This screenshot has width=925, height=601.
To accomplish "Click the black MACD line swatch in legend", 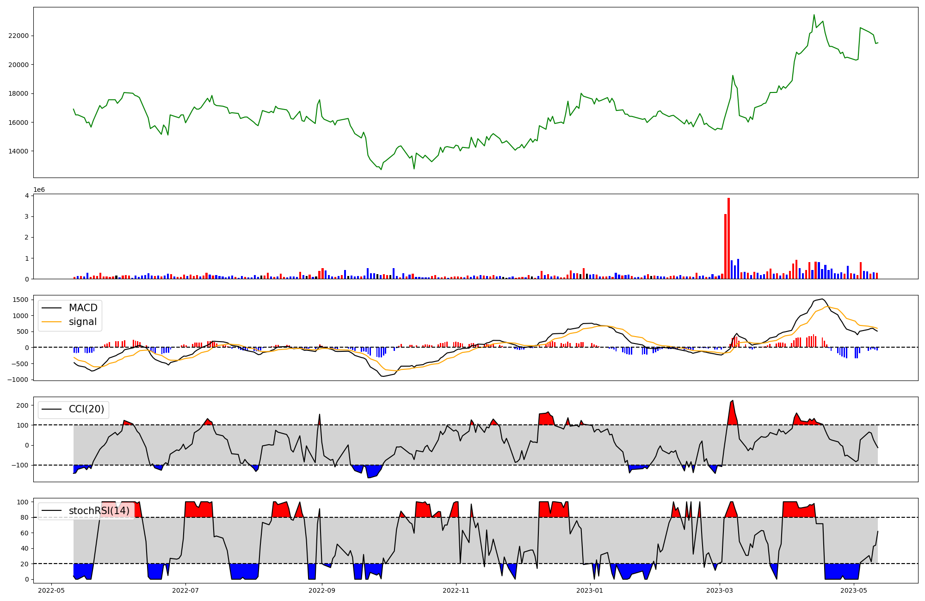I will point(51,308).
